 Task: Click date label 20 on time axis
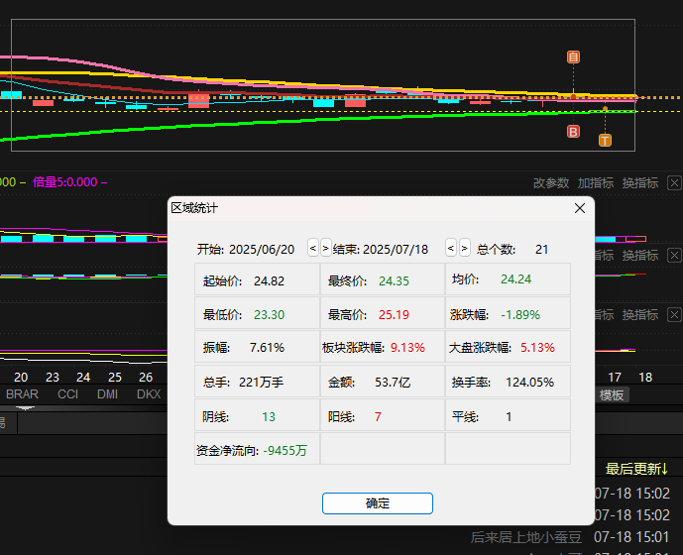tap(21, 378)
